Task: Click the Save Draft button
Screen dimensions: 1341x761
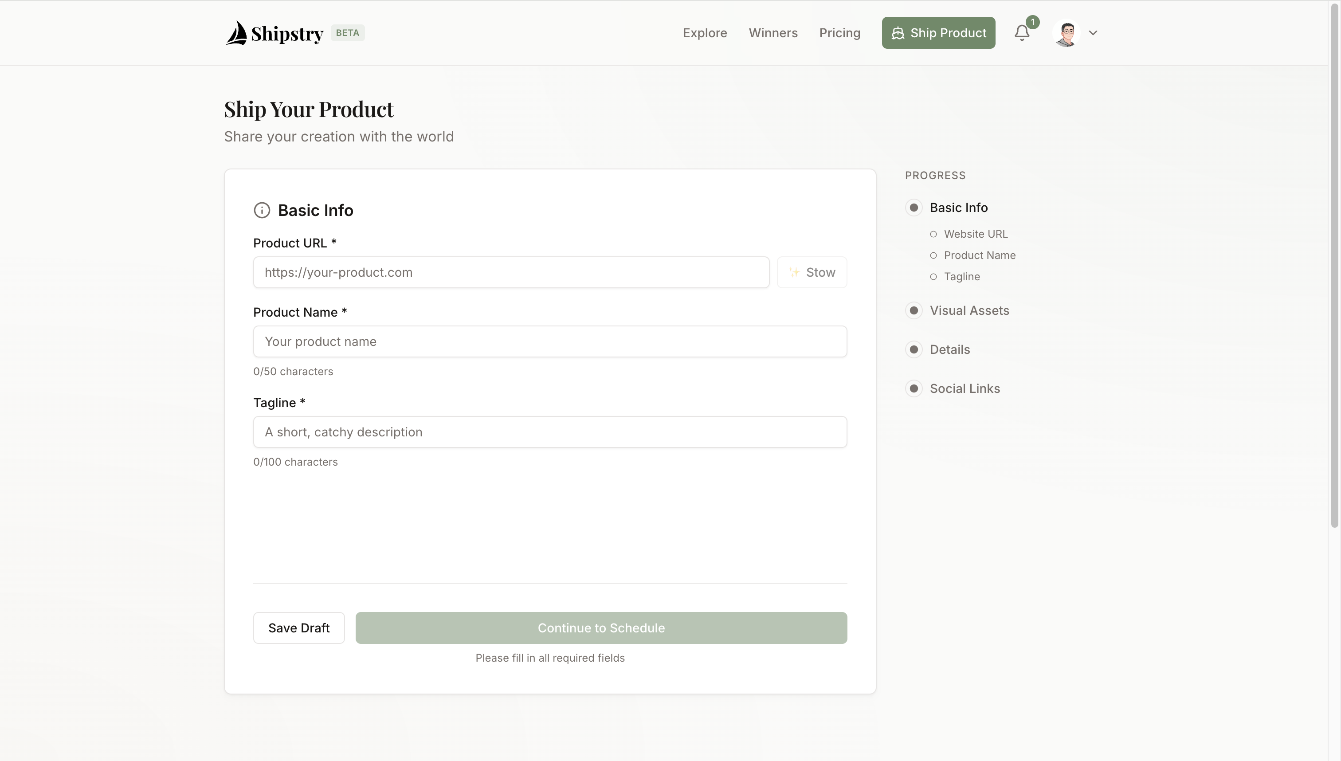Action: (x=298, y=627)
